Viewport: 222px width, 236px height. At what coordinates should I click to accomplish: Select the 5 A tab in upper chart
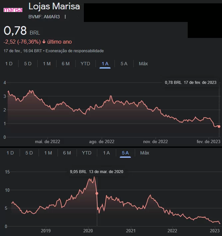[124, 64]
